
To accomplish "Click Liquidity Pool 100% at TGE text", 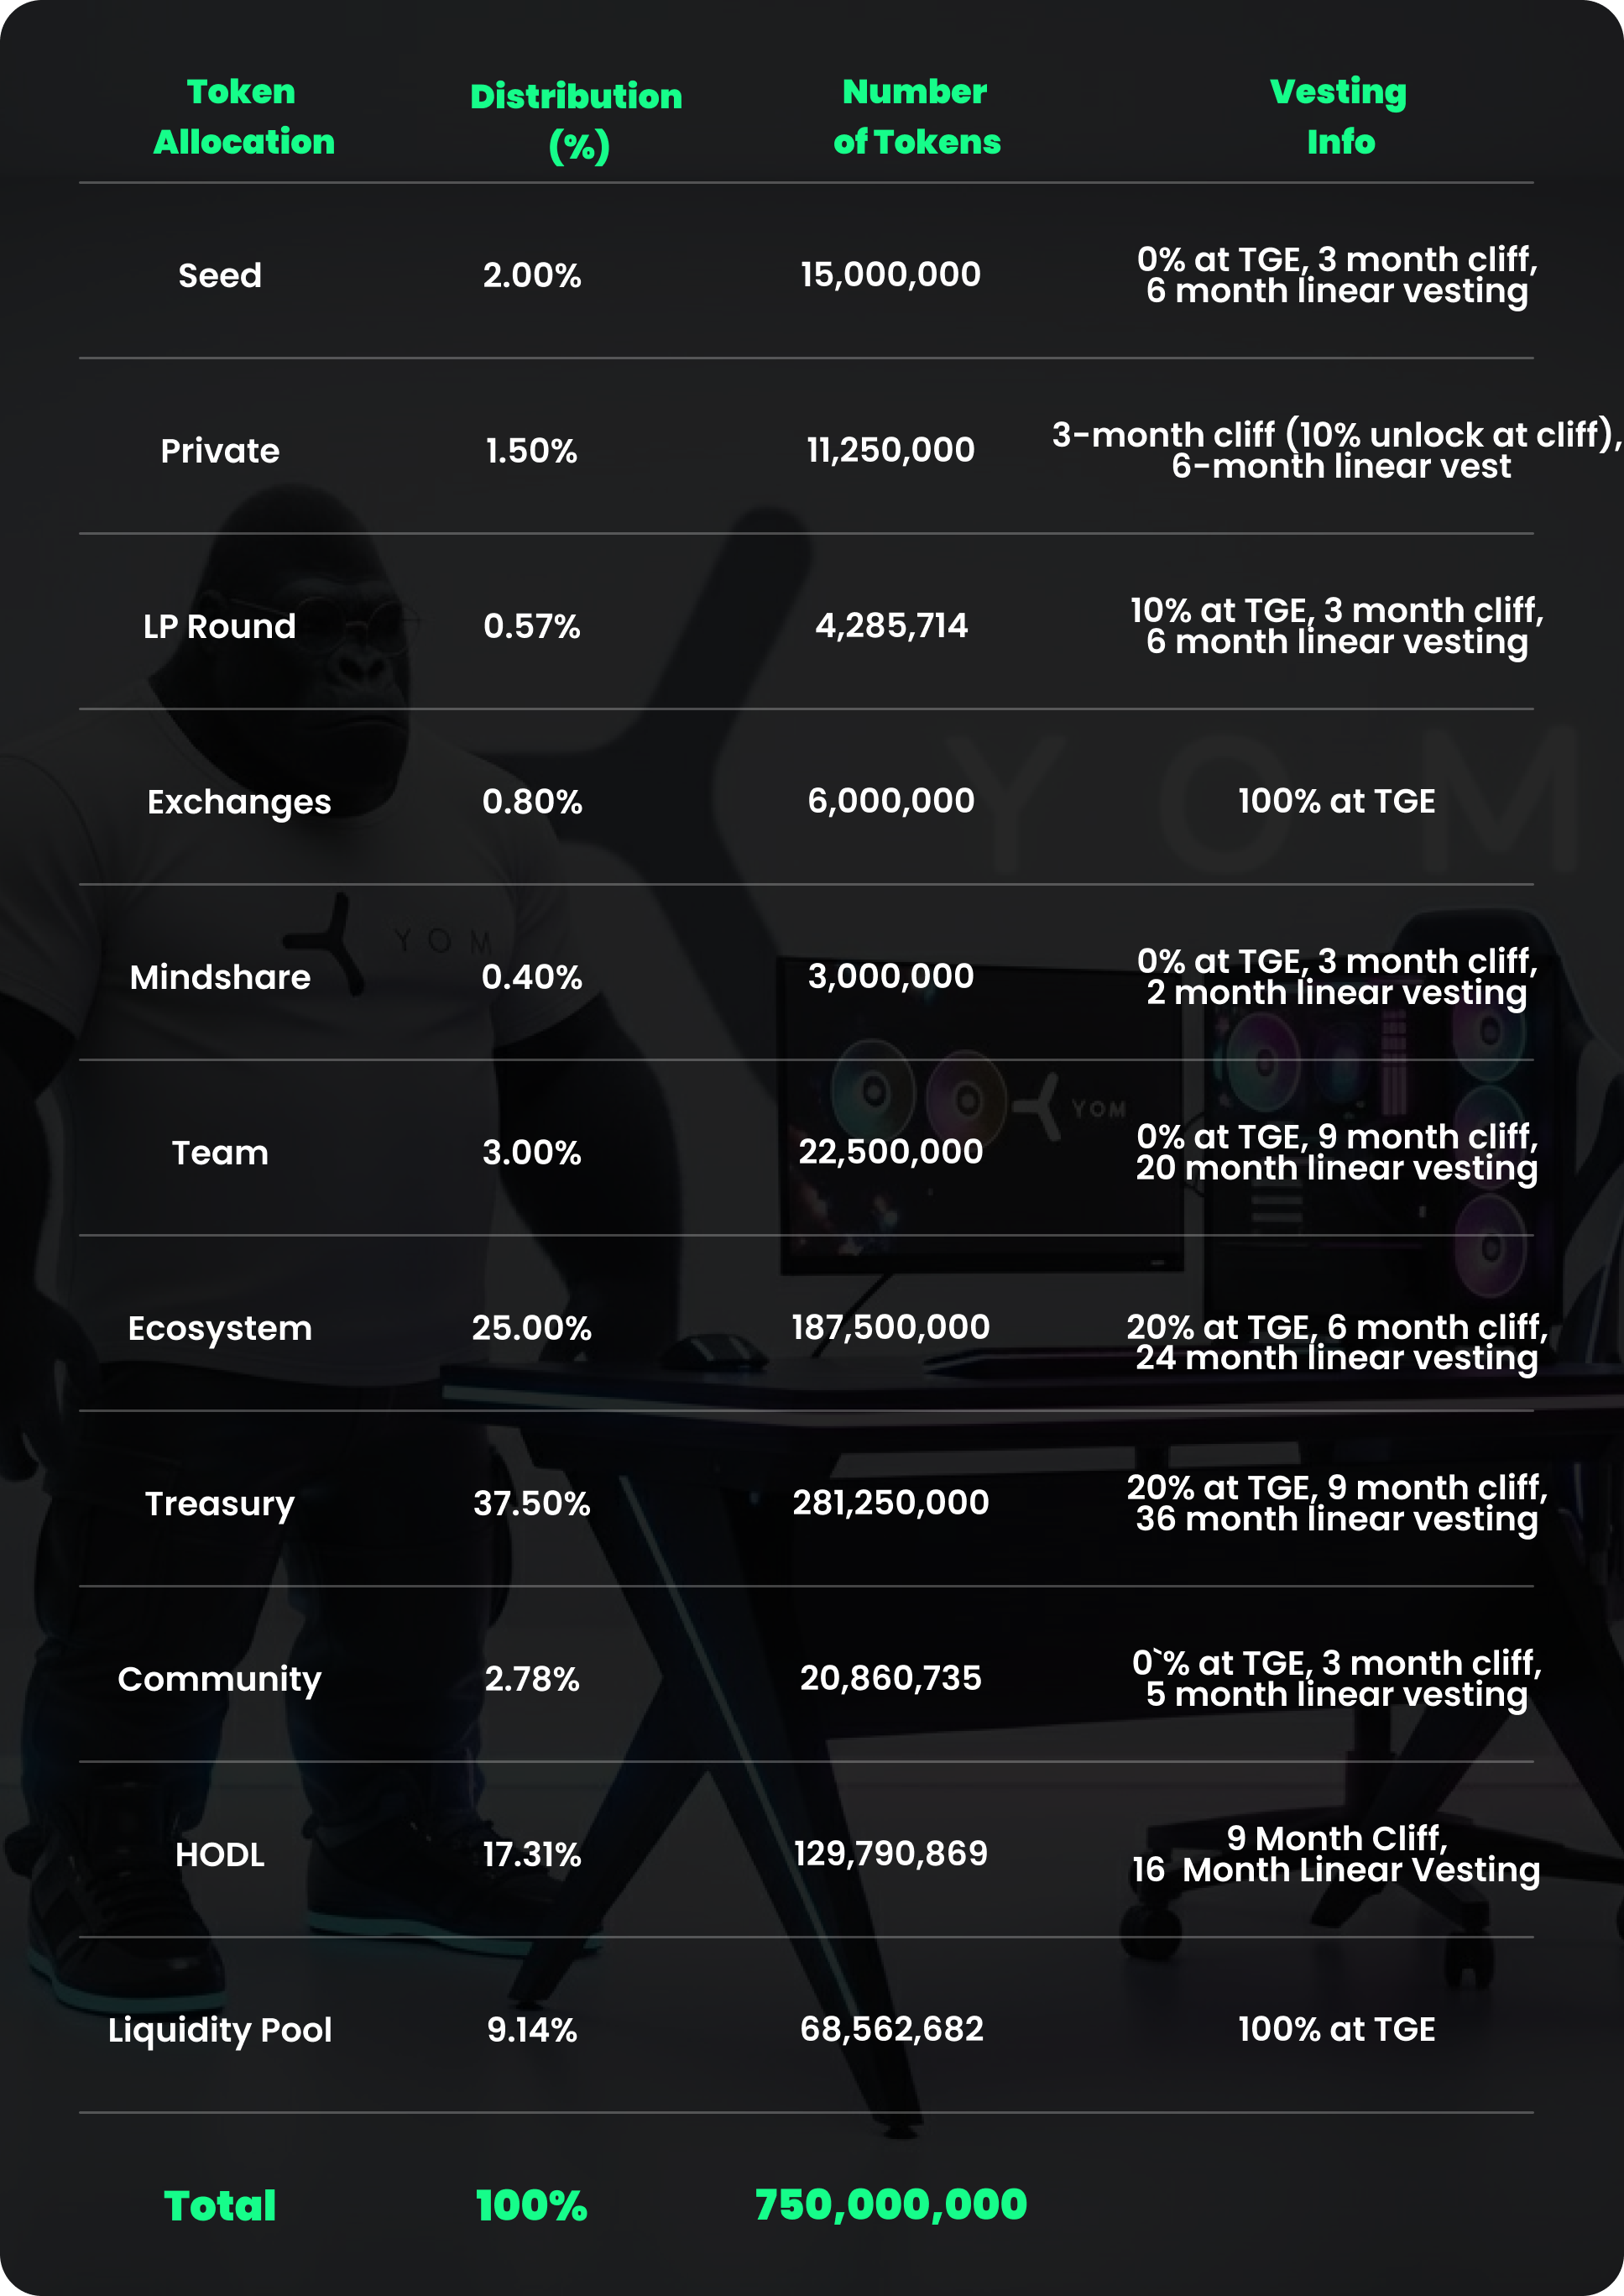I will [x=1337, y=2029].
